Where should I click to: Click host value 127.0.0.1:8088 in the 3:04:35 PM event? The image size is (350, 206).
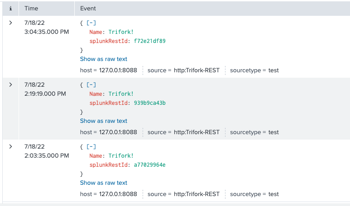(x=118, y=70)
